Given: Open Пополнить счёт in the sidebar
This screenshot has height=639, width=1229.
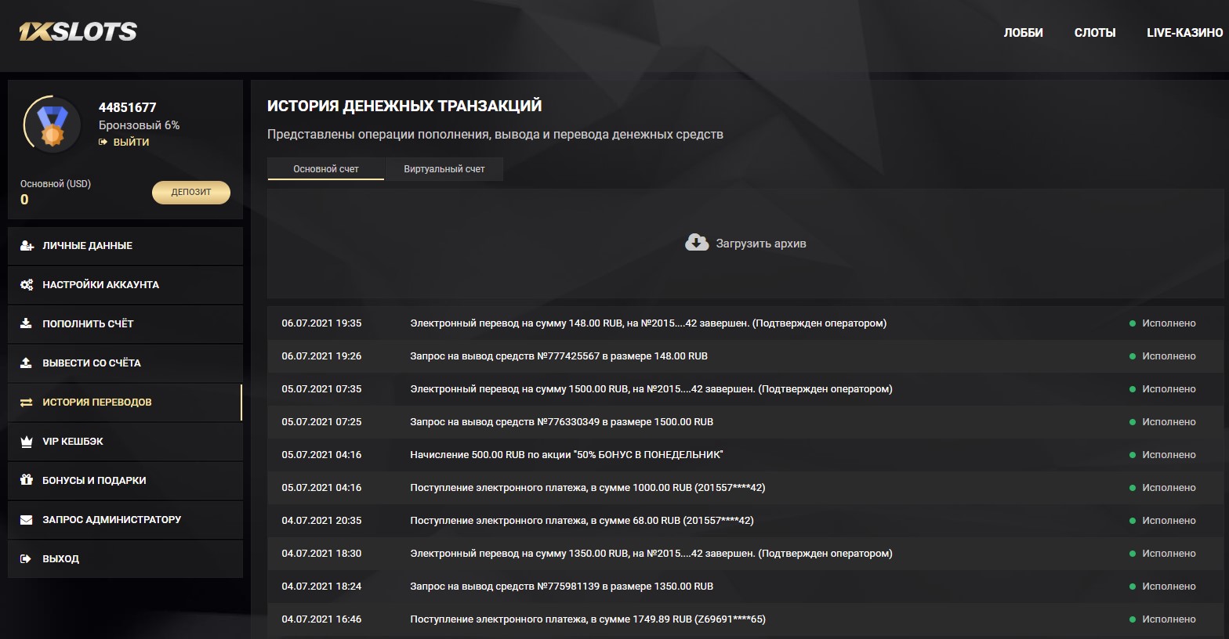Looking at the screenshot, I should coord(125,323).
